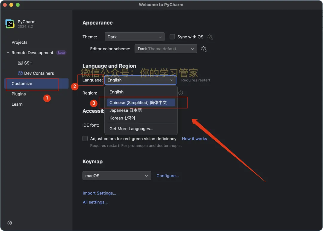Click the Configure... keymap link
Viewport: 323px width, 231px height.
point(167,176)
